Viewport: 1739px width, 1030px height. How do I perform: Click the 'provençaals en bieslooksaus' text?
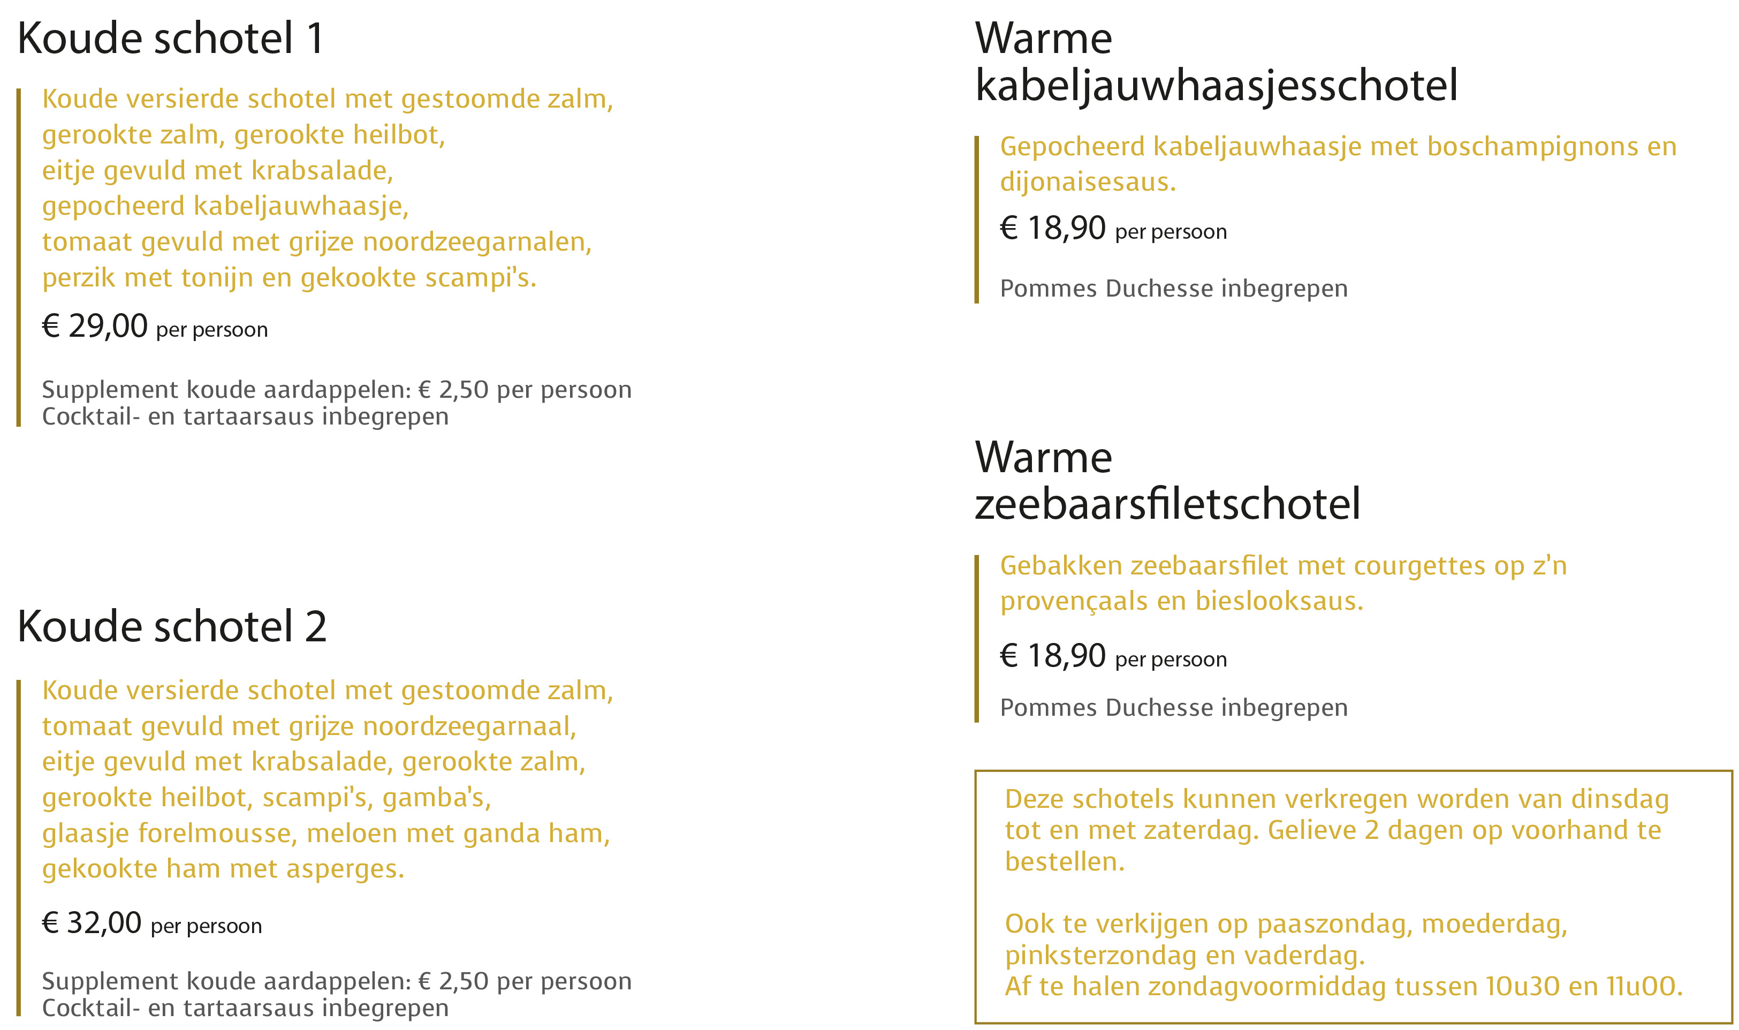point(1182,601)
